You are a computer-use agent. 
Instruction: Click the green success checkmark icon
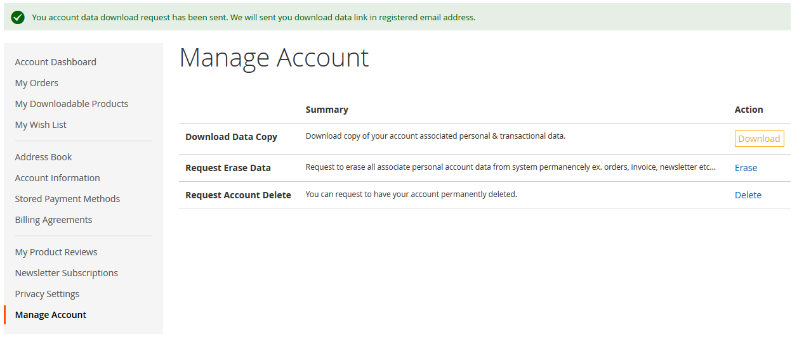pos(18,17)
